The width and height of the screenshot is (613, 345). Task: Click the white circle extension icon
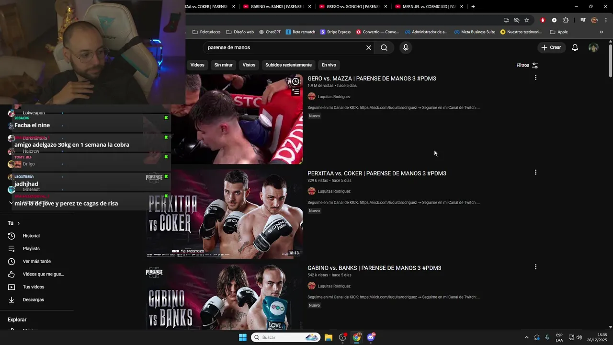click(554, 20)
